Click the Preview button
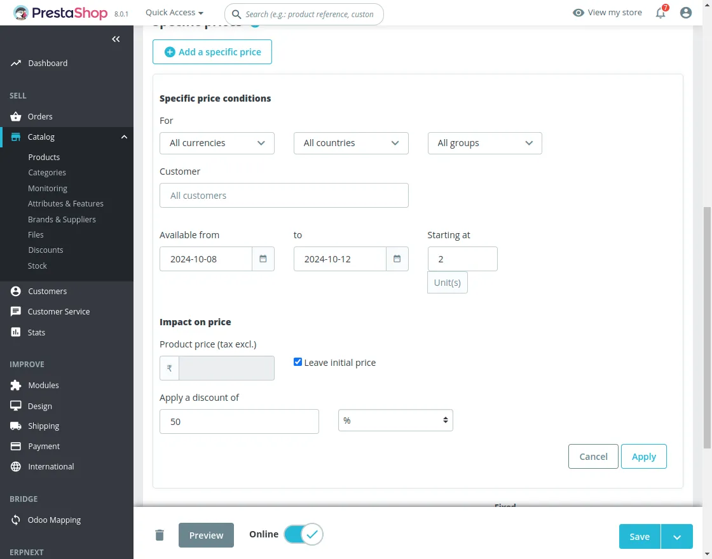The height and width of the screenshot is (559, 712). 206,535
